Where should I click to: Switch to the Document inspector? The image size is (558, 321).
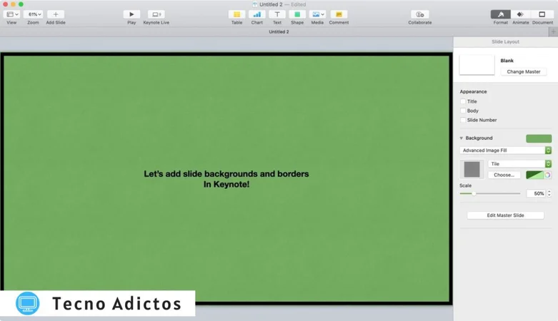pos(542,14)
